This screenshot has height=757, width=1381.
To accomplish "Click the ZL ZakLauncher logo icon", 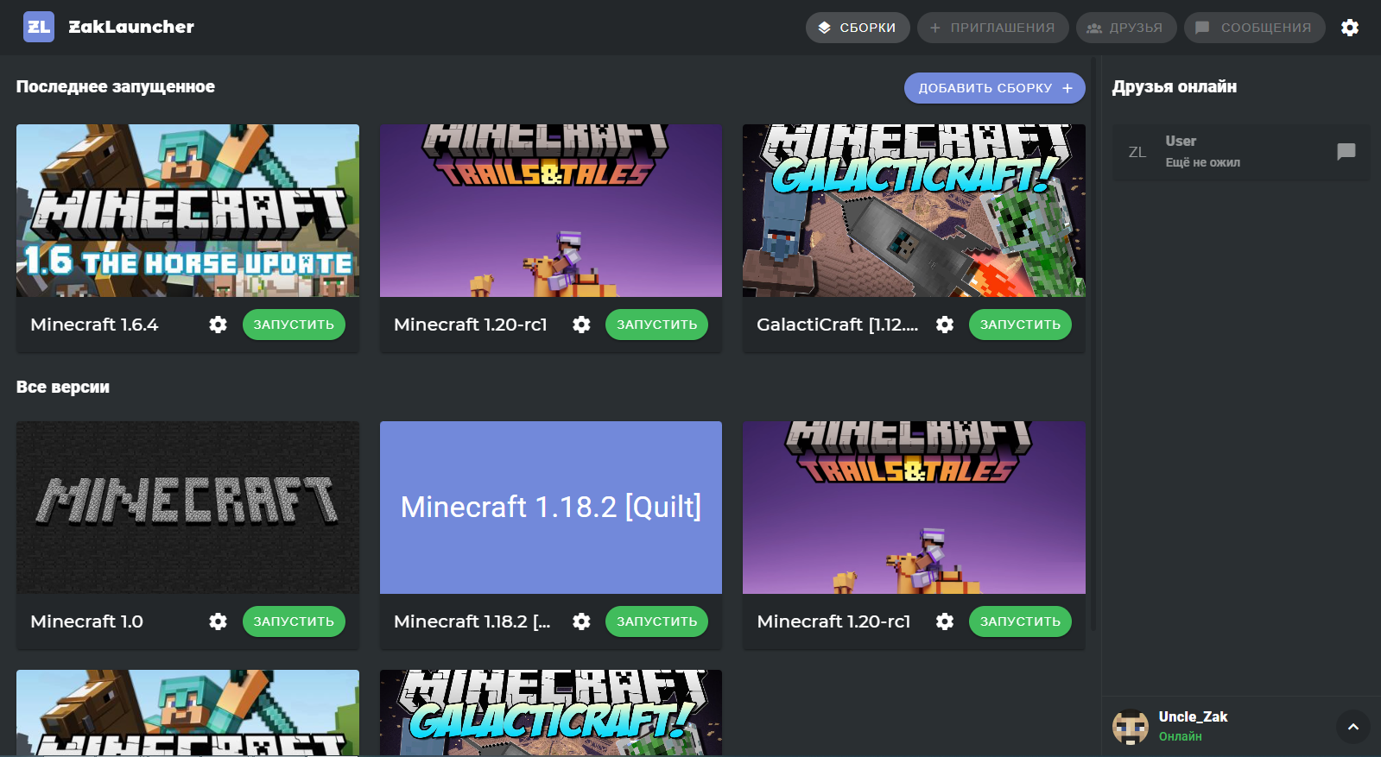I will point(39,27).
